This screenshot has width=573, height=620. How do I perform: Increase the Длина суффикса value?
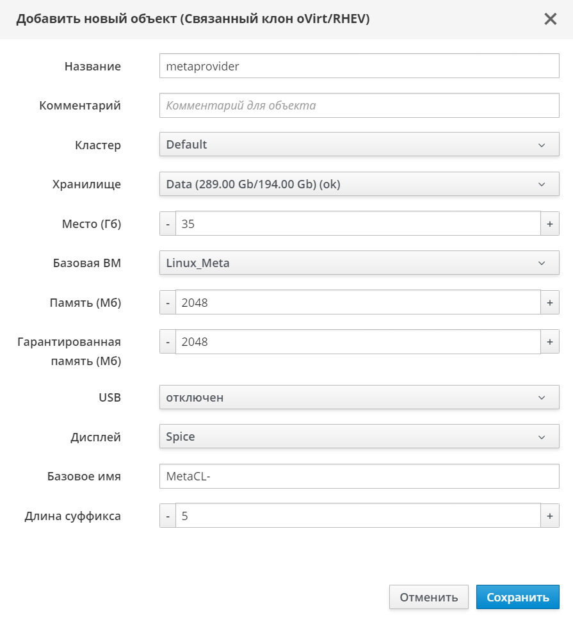(550, 516)
